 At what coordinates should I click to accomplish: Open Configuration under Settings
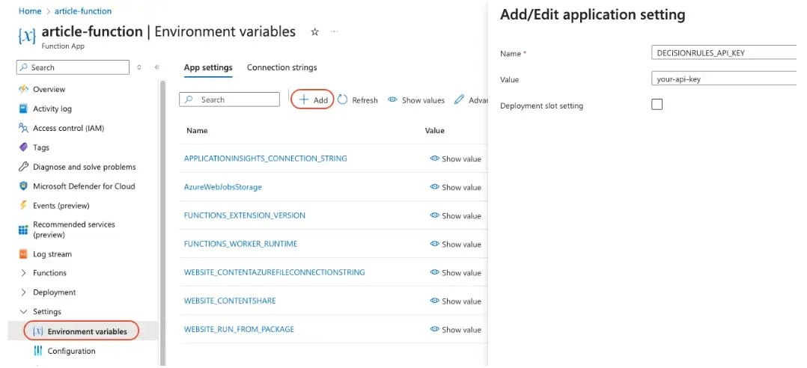point(64,351)
